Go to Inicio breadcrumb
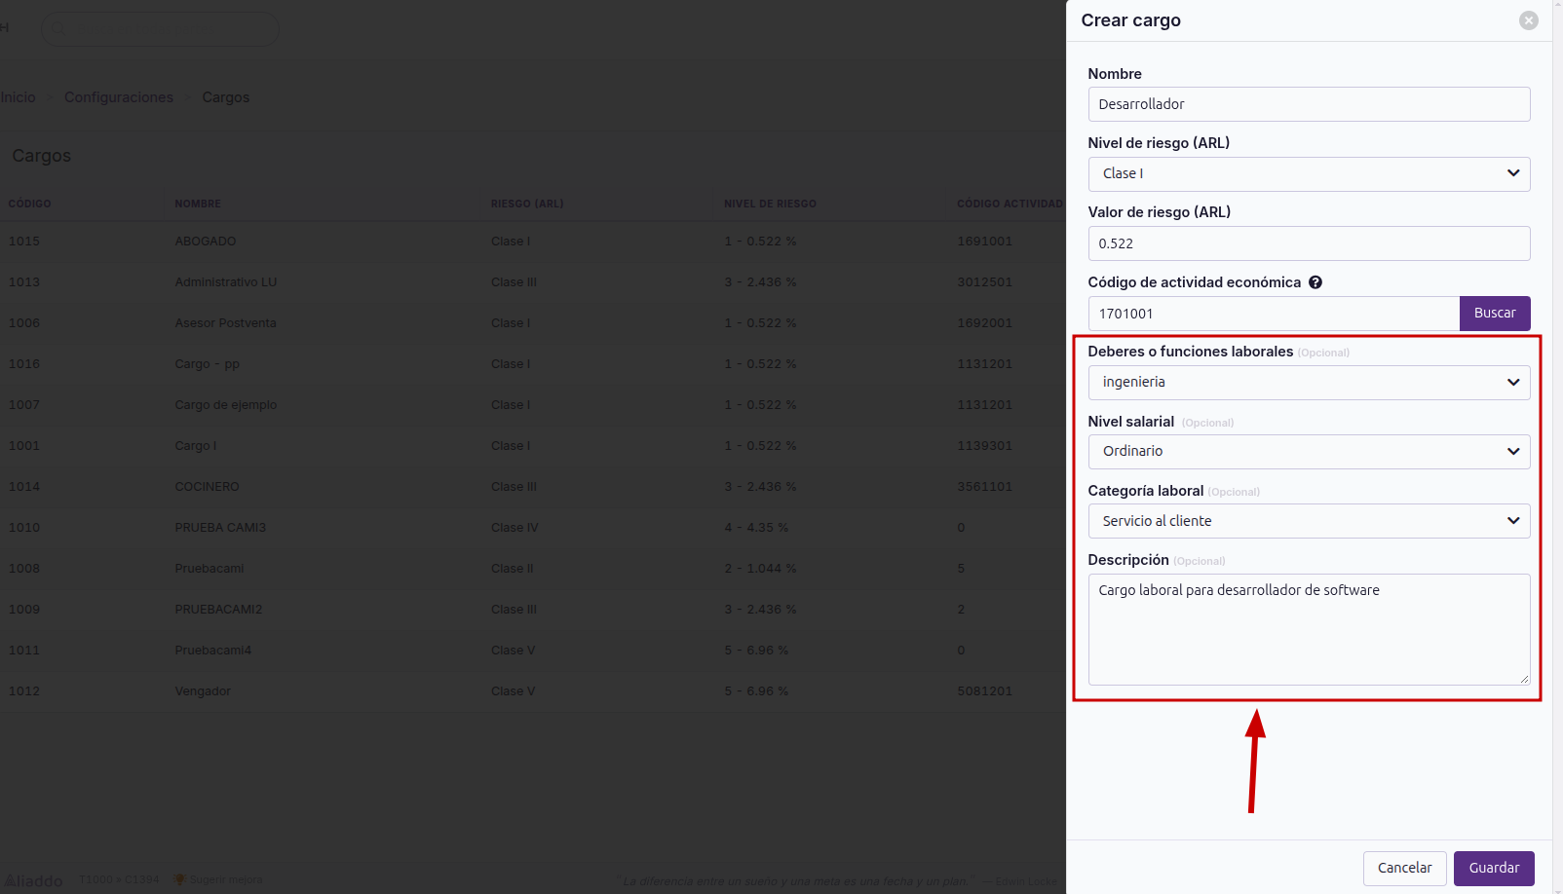This screenshot has height=894, width=1563. click(18, 97)
